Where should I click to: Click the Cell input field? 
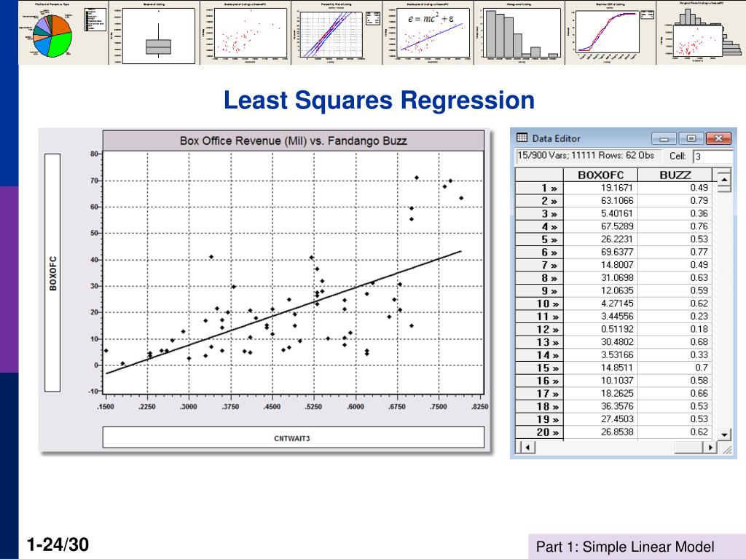[712, 156]
